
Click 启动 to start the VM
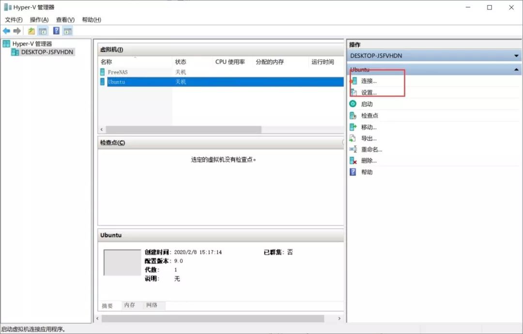[x=367, y=104]
